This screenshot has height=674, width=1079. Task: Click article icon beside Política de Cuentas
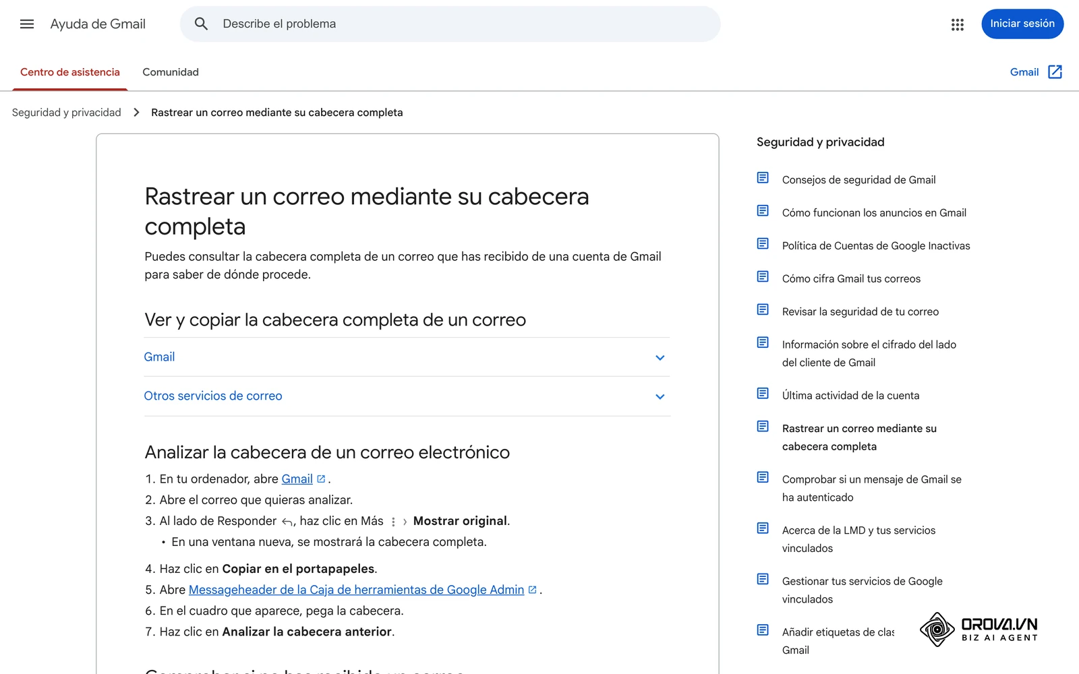763,244
